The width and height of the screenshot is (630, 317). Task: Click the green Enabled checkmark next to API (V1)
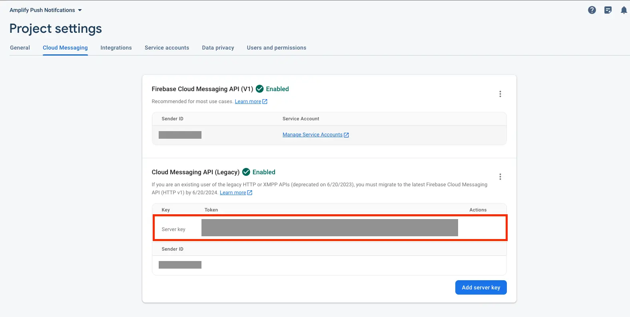coord(260,89)
